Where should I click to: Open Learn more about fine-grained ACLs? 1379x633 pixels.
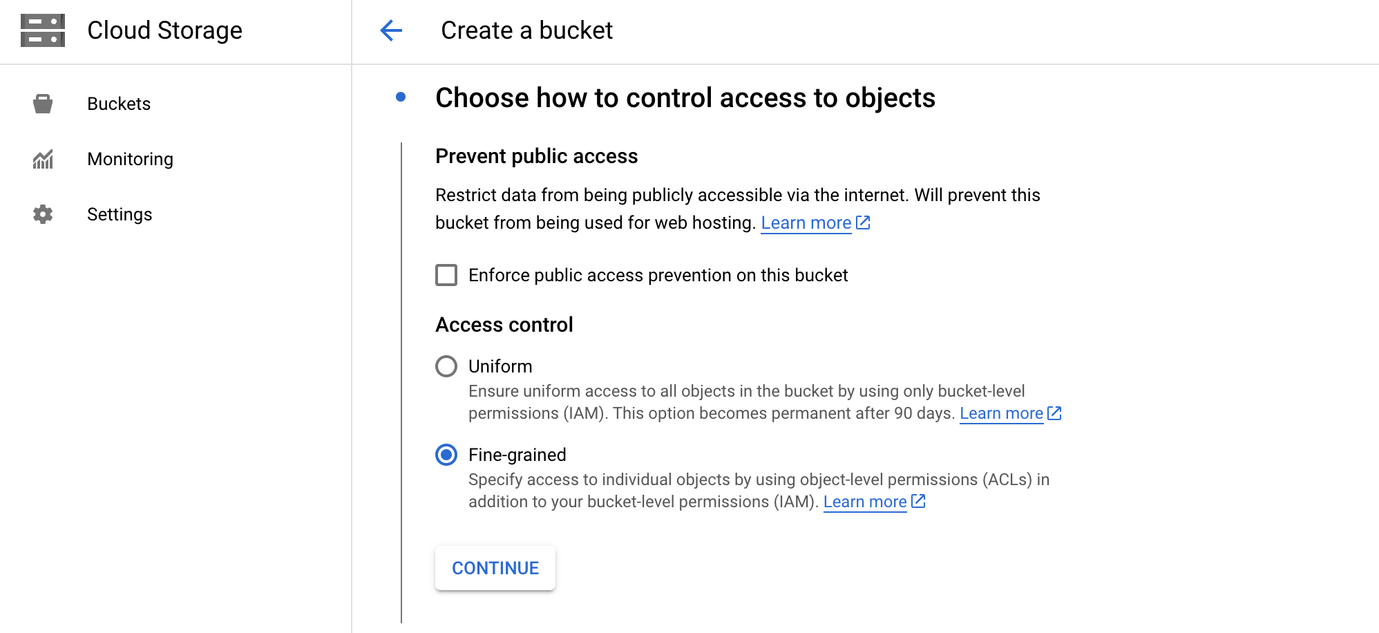click(865, 501)
